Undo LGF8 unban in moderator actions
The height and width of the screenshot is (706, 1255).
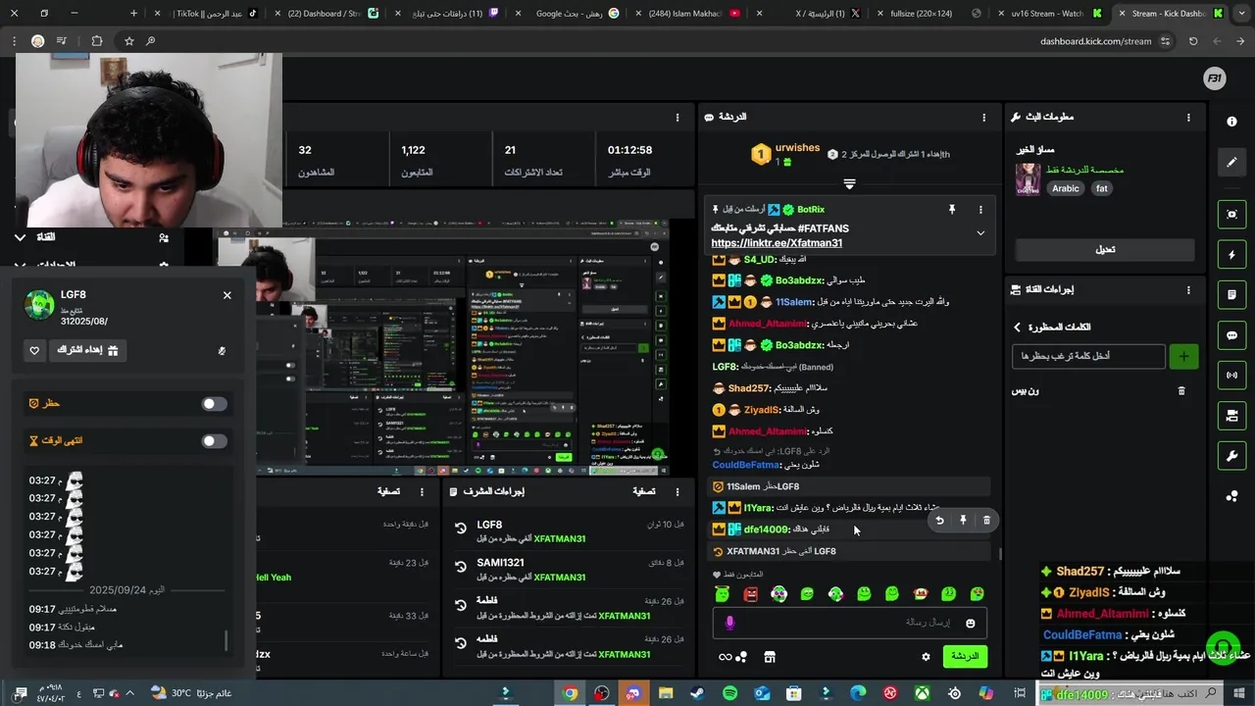(461, 529)
